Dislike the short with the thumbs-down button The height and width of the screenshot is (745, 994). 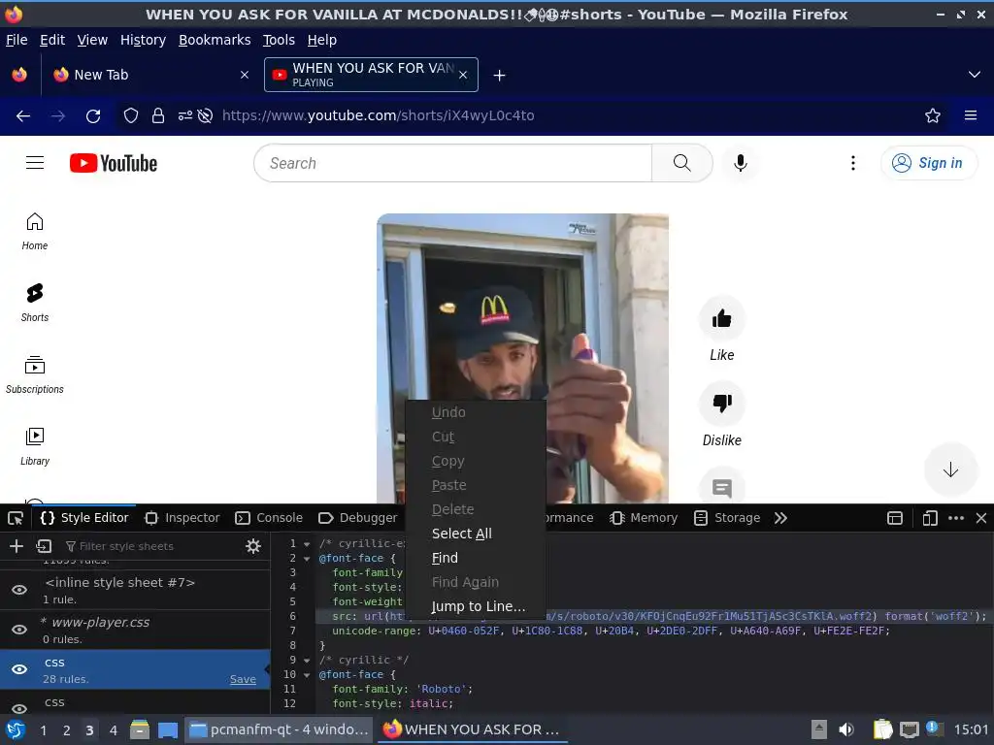coord(721,403)
